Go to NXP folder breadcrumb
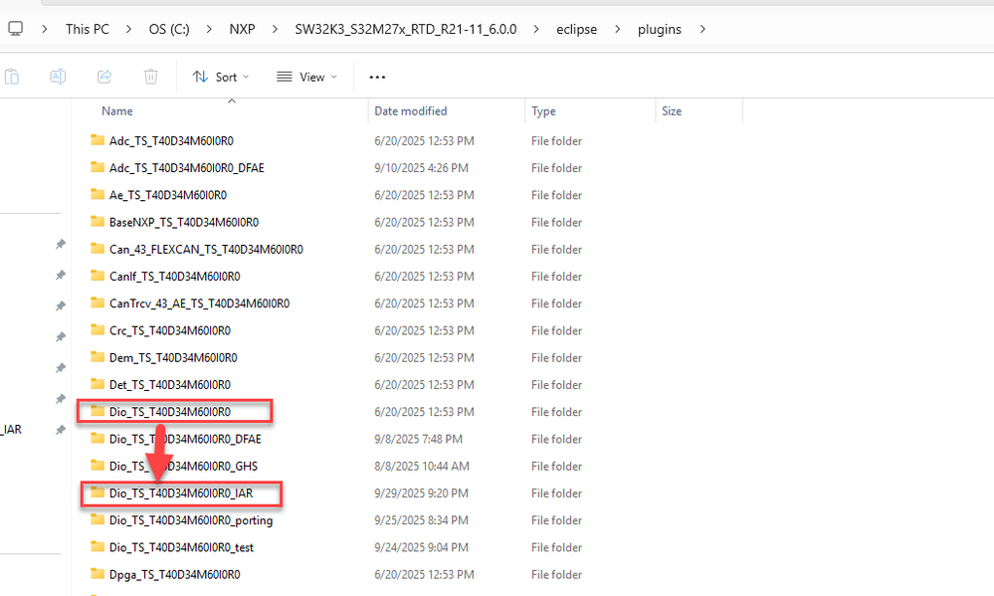Screen dimensions: 994x596 pos(242,29)
